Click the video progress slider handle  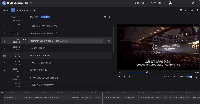point(147,72)
